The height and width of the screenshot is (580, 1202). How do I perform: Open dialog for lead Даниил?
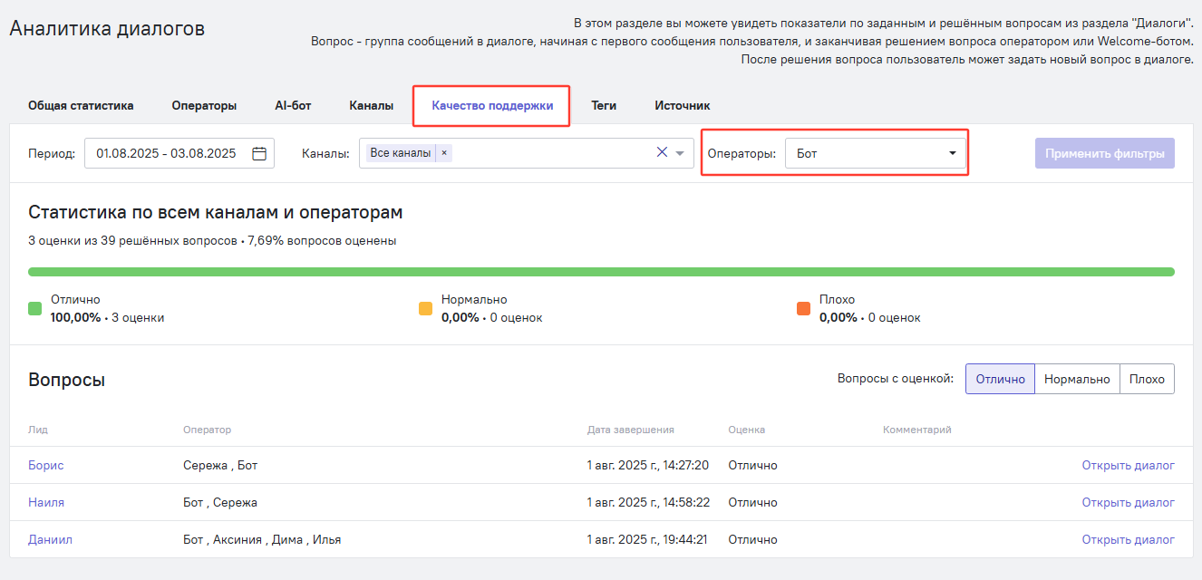[1128, 540]
